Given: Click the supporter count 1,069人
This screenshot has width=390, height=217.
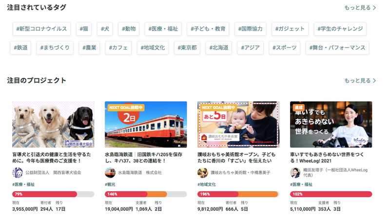Looking at the screenshot, I should tap(143, 209).
